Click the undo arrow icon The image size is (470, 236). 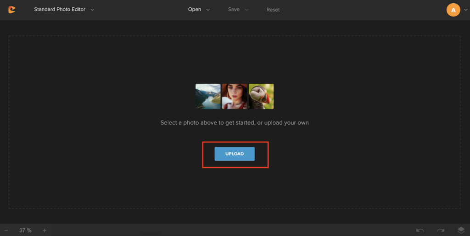tap(420, 231)
